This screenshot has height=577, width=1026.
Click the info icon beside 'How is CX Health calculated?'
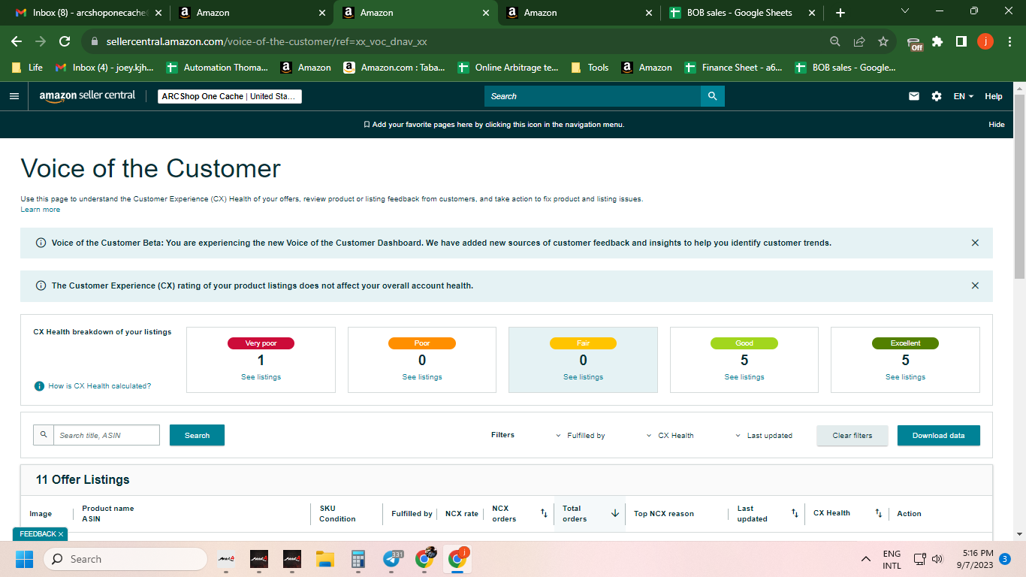tap(39, 386)
